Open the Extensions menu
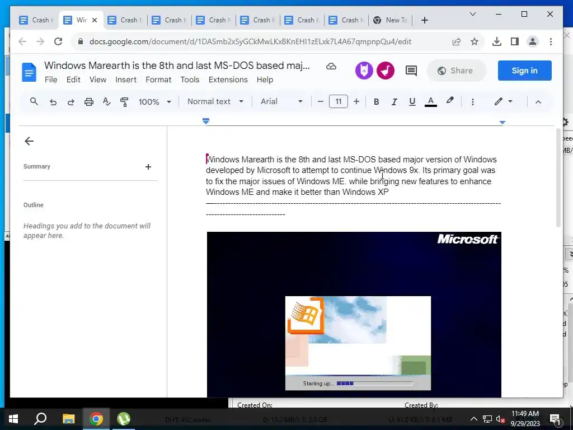This screenshot has height=430, width=573. (228, 80)
